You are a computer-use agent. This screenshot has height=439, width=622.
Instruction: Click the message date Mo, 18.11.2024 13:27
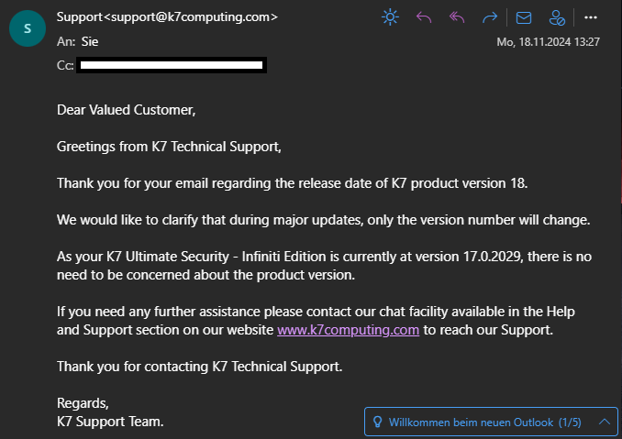pyautogui.click(x=549, y=42)
